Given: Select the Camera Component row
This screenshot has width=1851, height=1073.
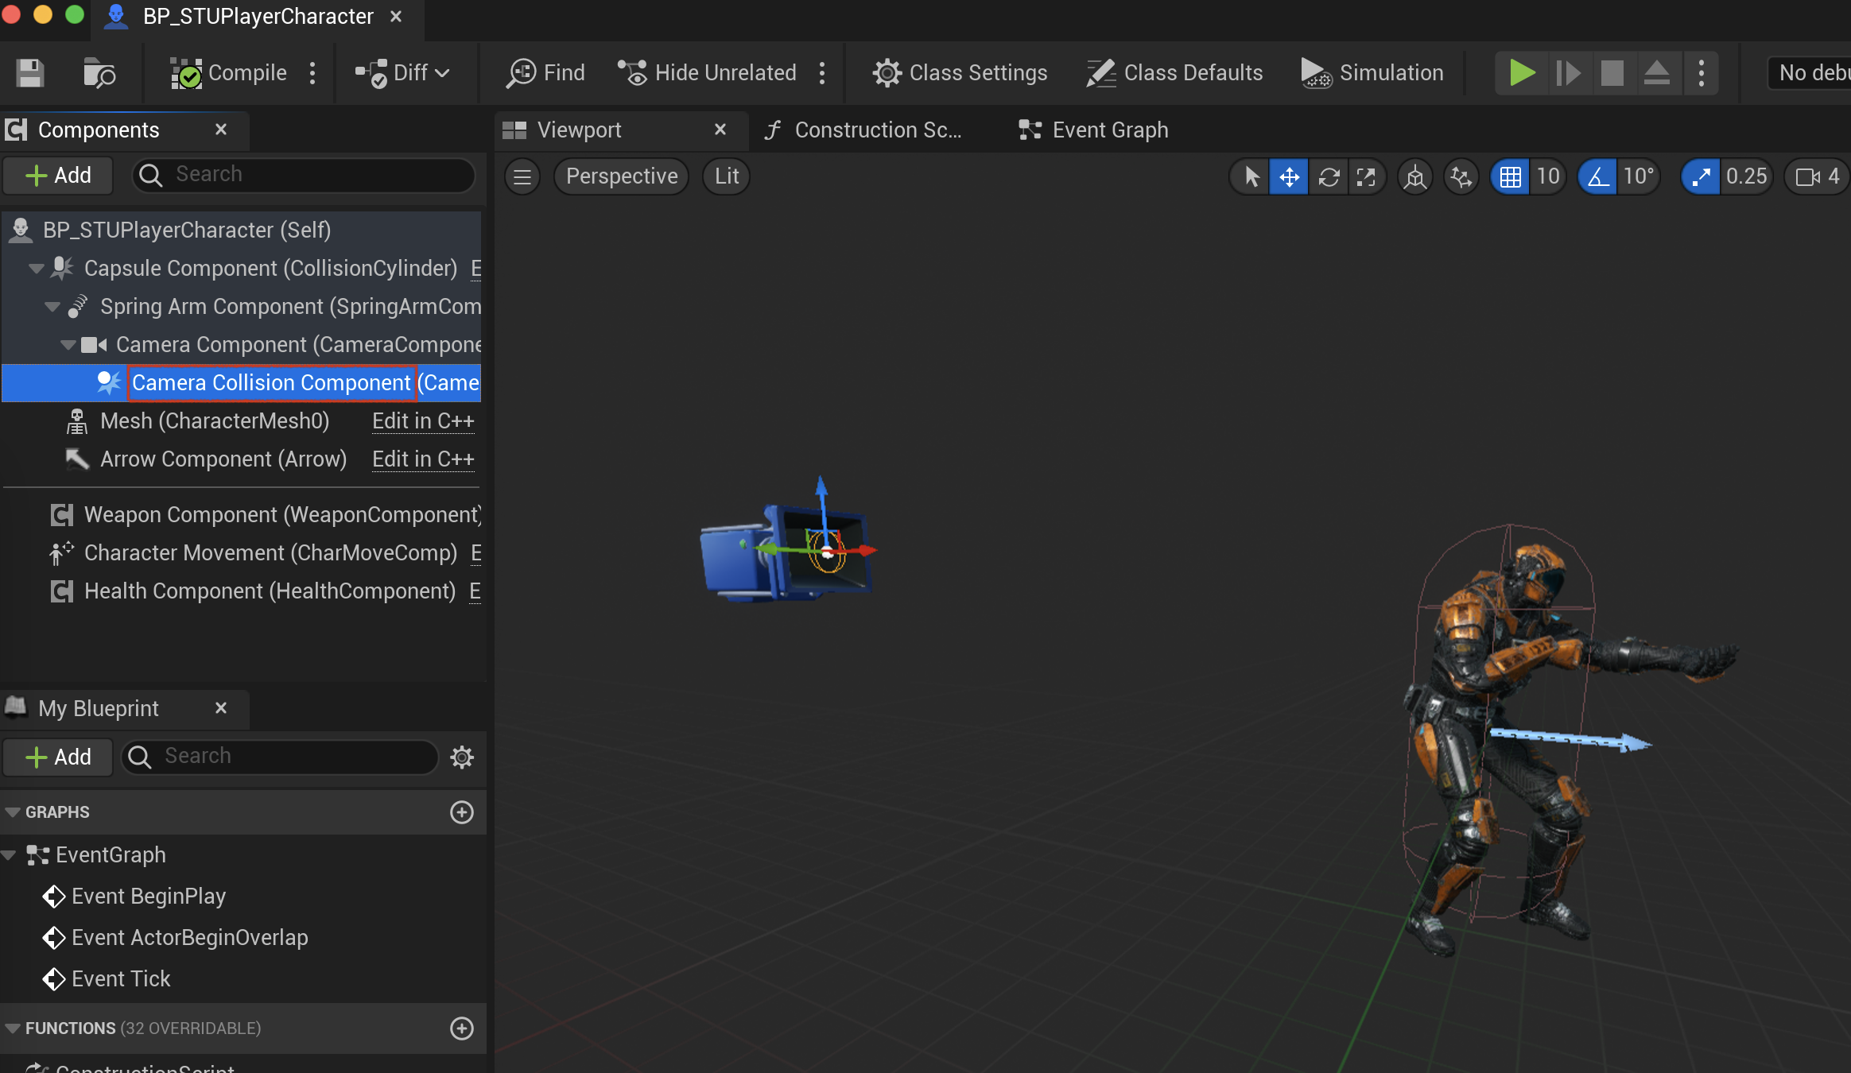Looking at the screenshot, I should [242, 345].
